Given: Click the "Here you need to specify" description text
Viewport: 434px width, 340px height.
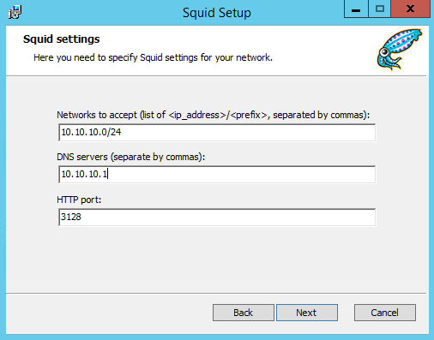Looking at the screenshot, I should tap(153, 57).
